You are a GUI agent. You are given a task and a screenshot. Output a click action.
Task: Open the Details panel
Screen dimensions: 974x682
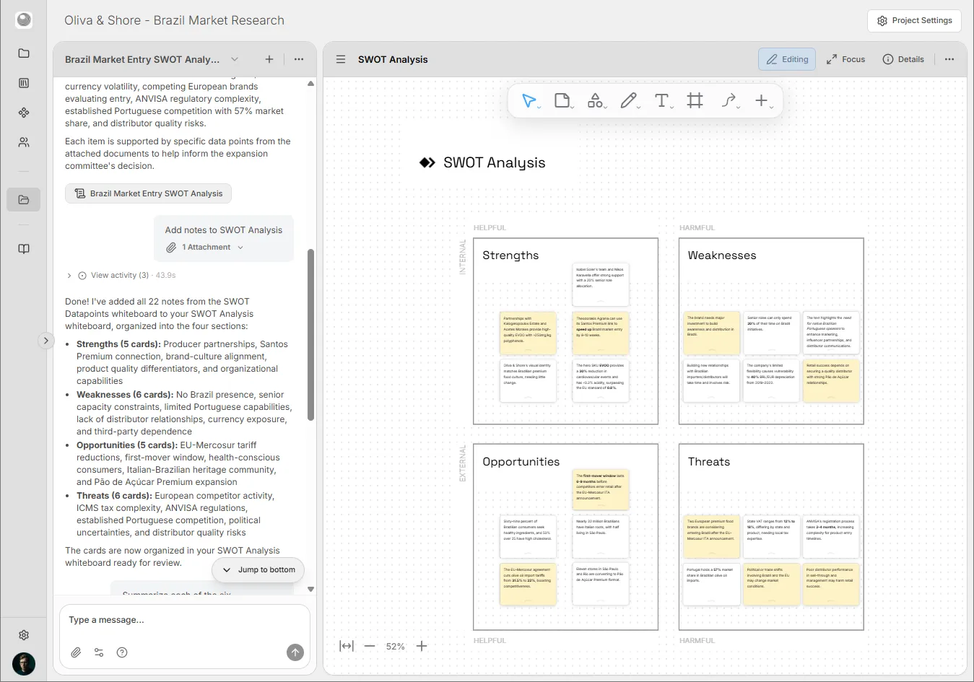coord(903,59)
